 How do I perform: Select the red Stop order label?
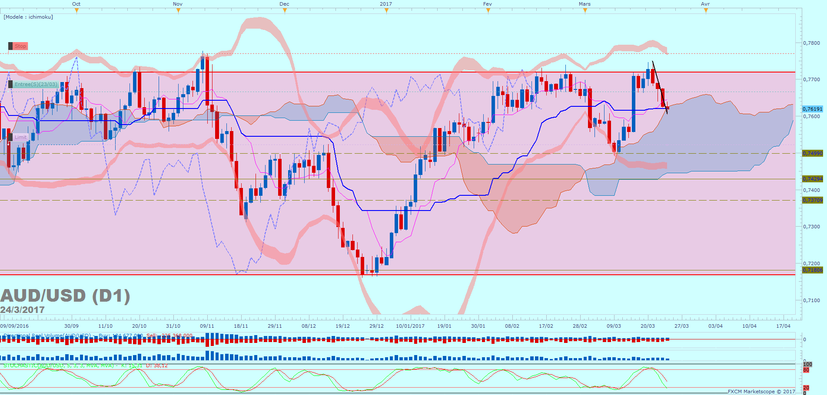(20, 46)
